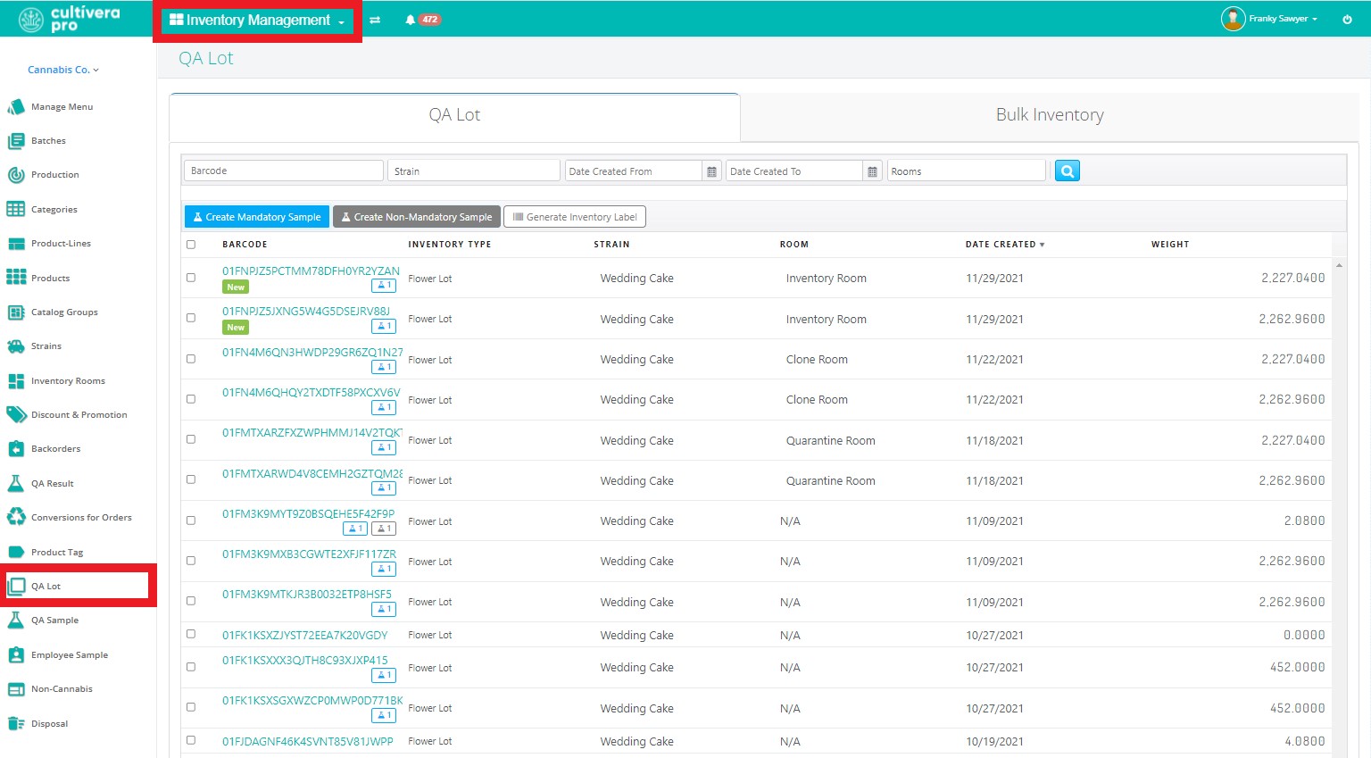Open barcode link 01FM3K9MTKJR3B0032ETP8HSF5
The width and height of the screenshot is (1371, 758).
coord(307,595)
